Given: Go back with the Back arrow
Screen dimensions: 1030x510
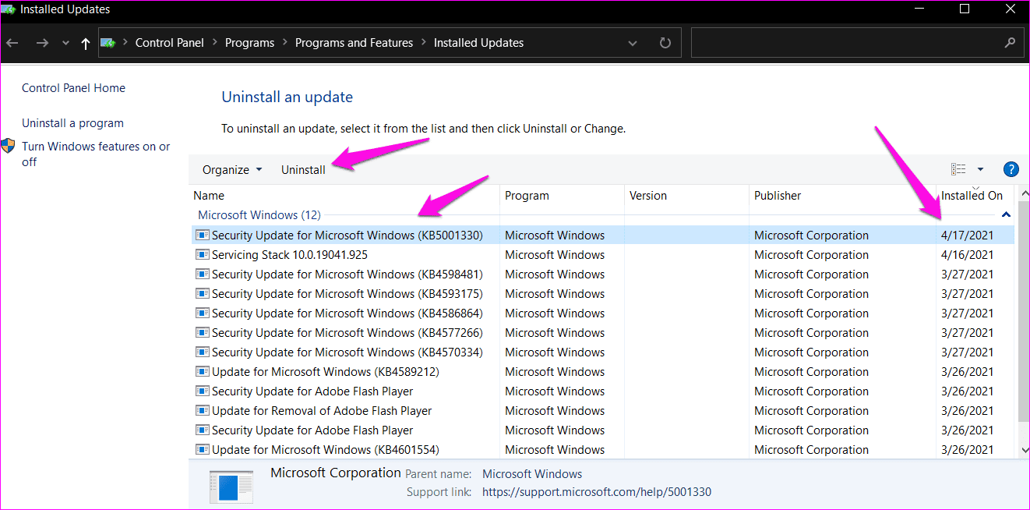Looking at the screenshot, I should pos(12,43).
